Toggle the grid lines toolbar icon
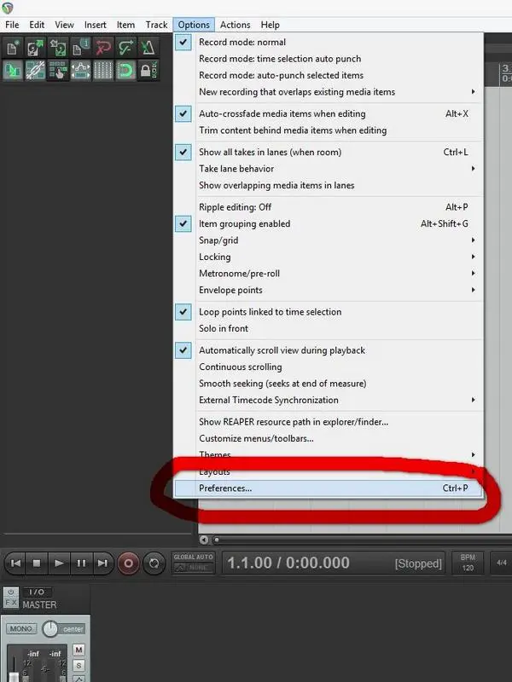 point(103,71)
